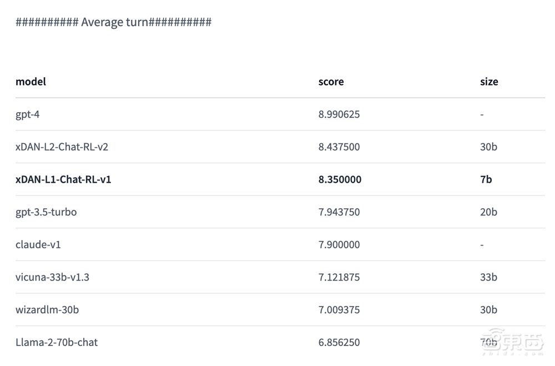Click the "size" column header
Screen dimensions: 555x366
click(489, 82)
